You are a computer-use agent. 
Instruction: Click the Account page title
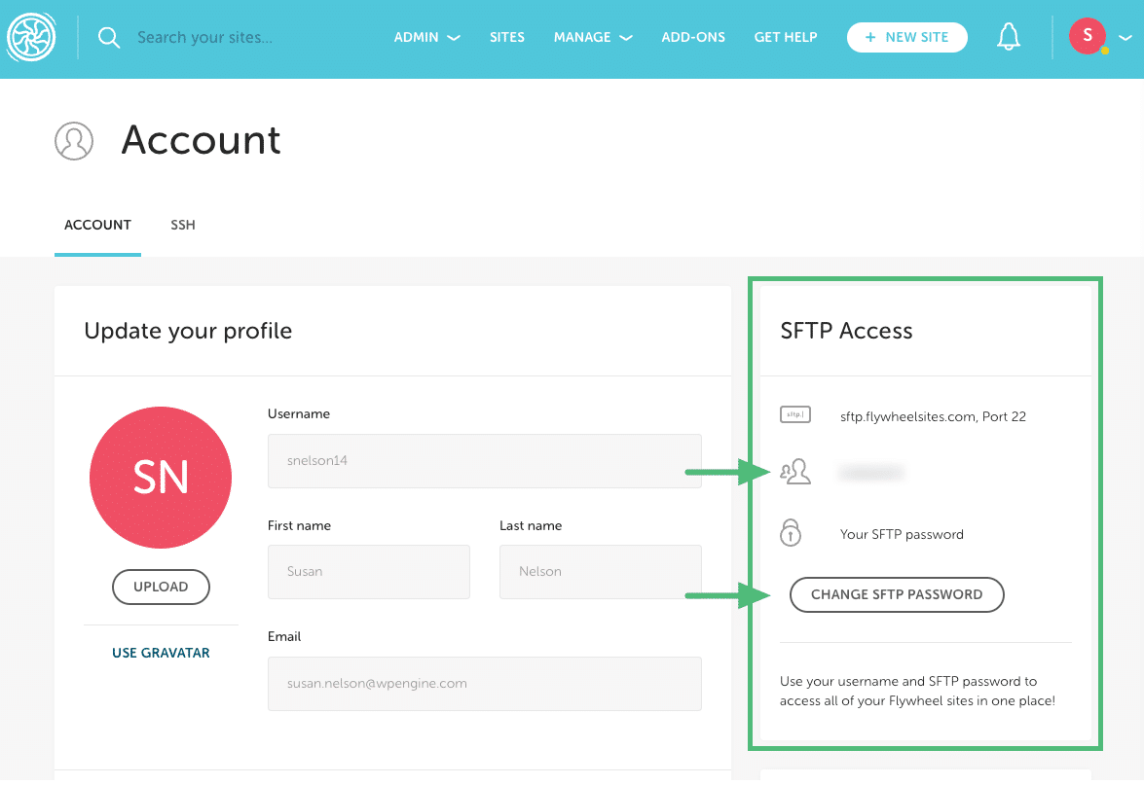coord(201,140)
